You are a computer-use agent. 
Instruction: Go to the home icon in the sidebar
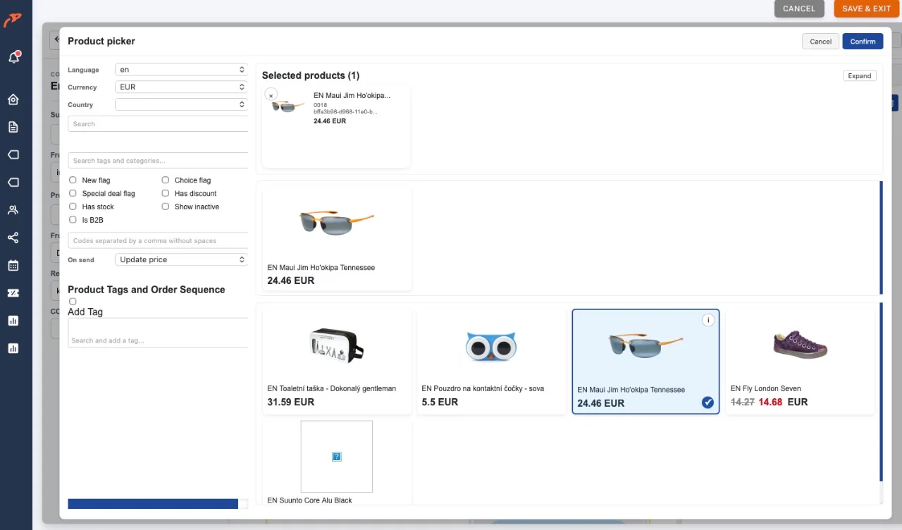tap(13, 99)
